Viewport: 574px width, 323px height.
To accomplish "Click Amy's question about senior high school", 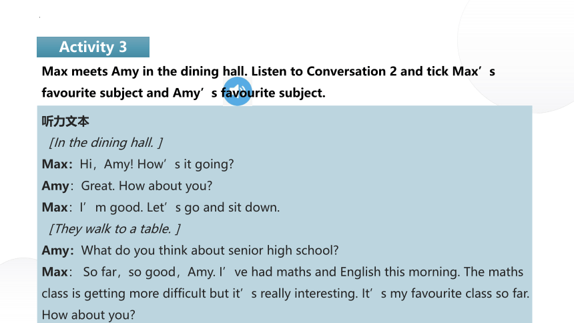I will [210, 250].
